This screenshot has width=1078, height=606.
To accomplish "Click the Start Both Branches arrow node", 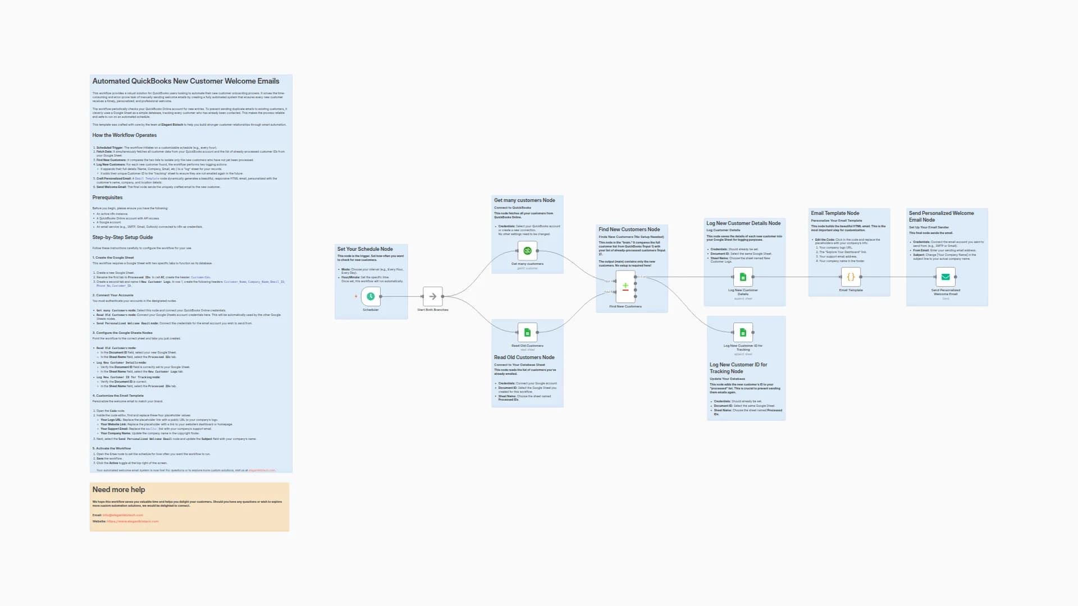I will coord(432,296).
